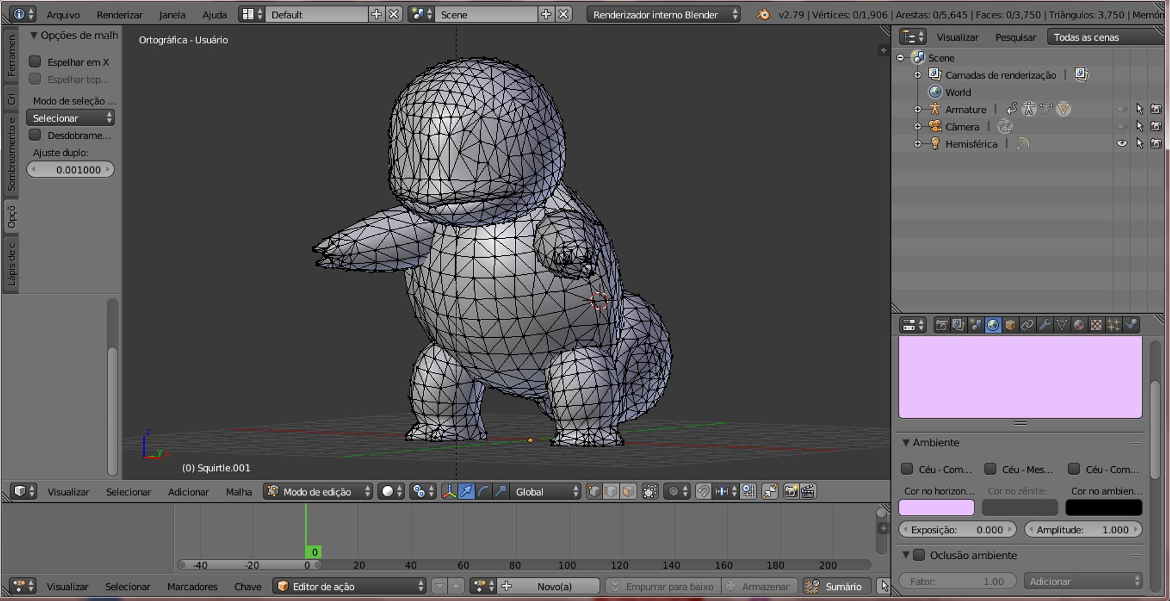Expand the Armature tree item
This screenshot has width=1170, height=601.
click(x=918, y=109)
